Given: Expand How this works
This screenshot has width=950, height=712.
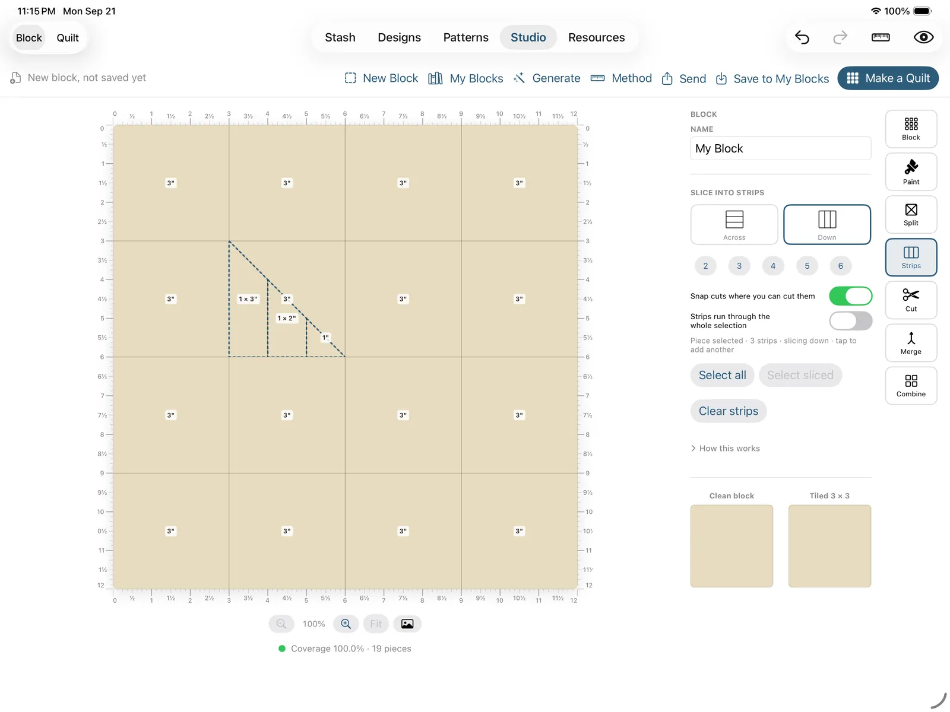Looking at the screenshot, I should [725, 449].
